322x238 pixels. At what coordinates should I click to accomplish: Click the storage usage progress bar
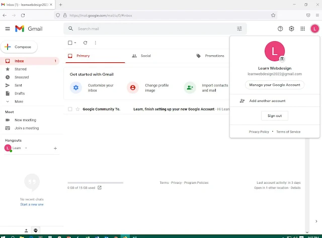pyautogui.click(x=96, y=183)
